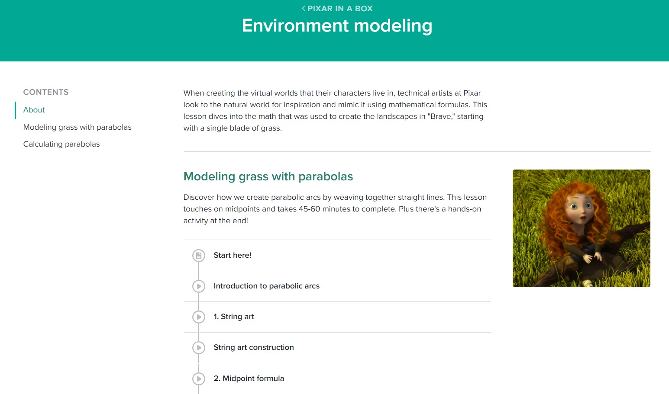Open the String art construction lesson
The width and height of the screenshot is (669, 394).
(x=254, y=347)
